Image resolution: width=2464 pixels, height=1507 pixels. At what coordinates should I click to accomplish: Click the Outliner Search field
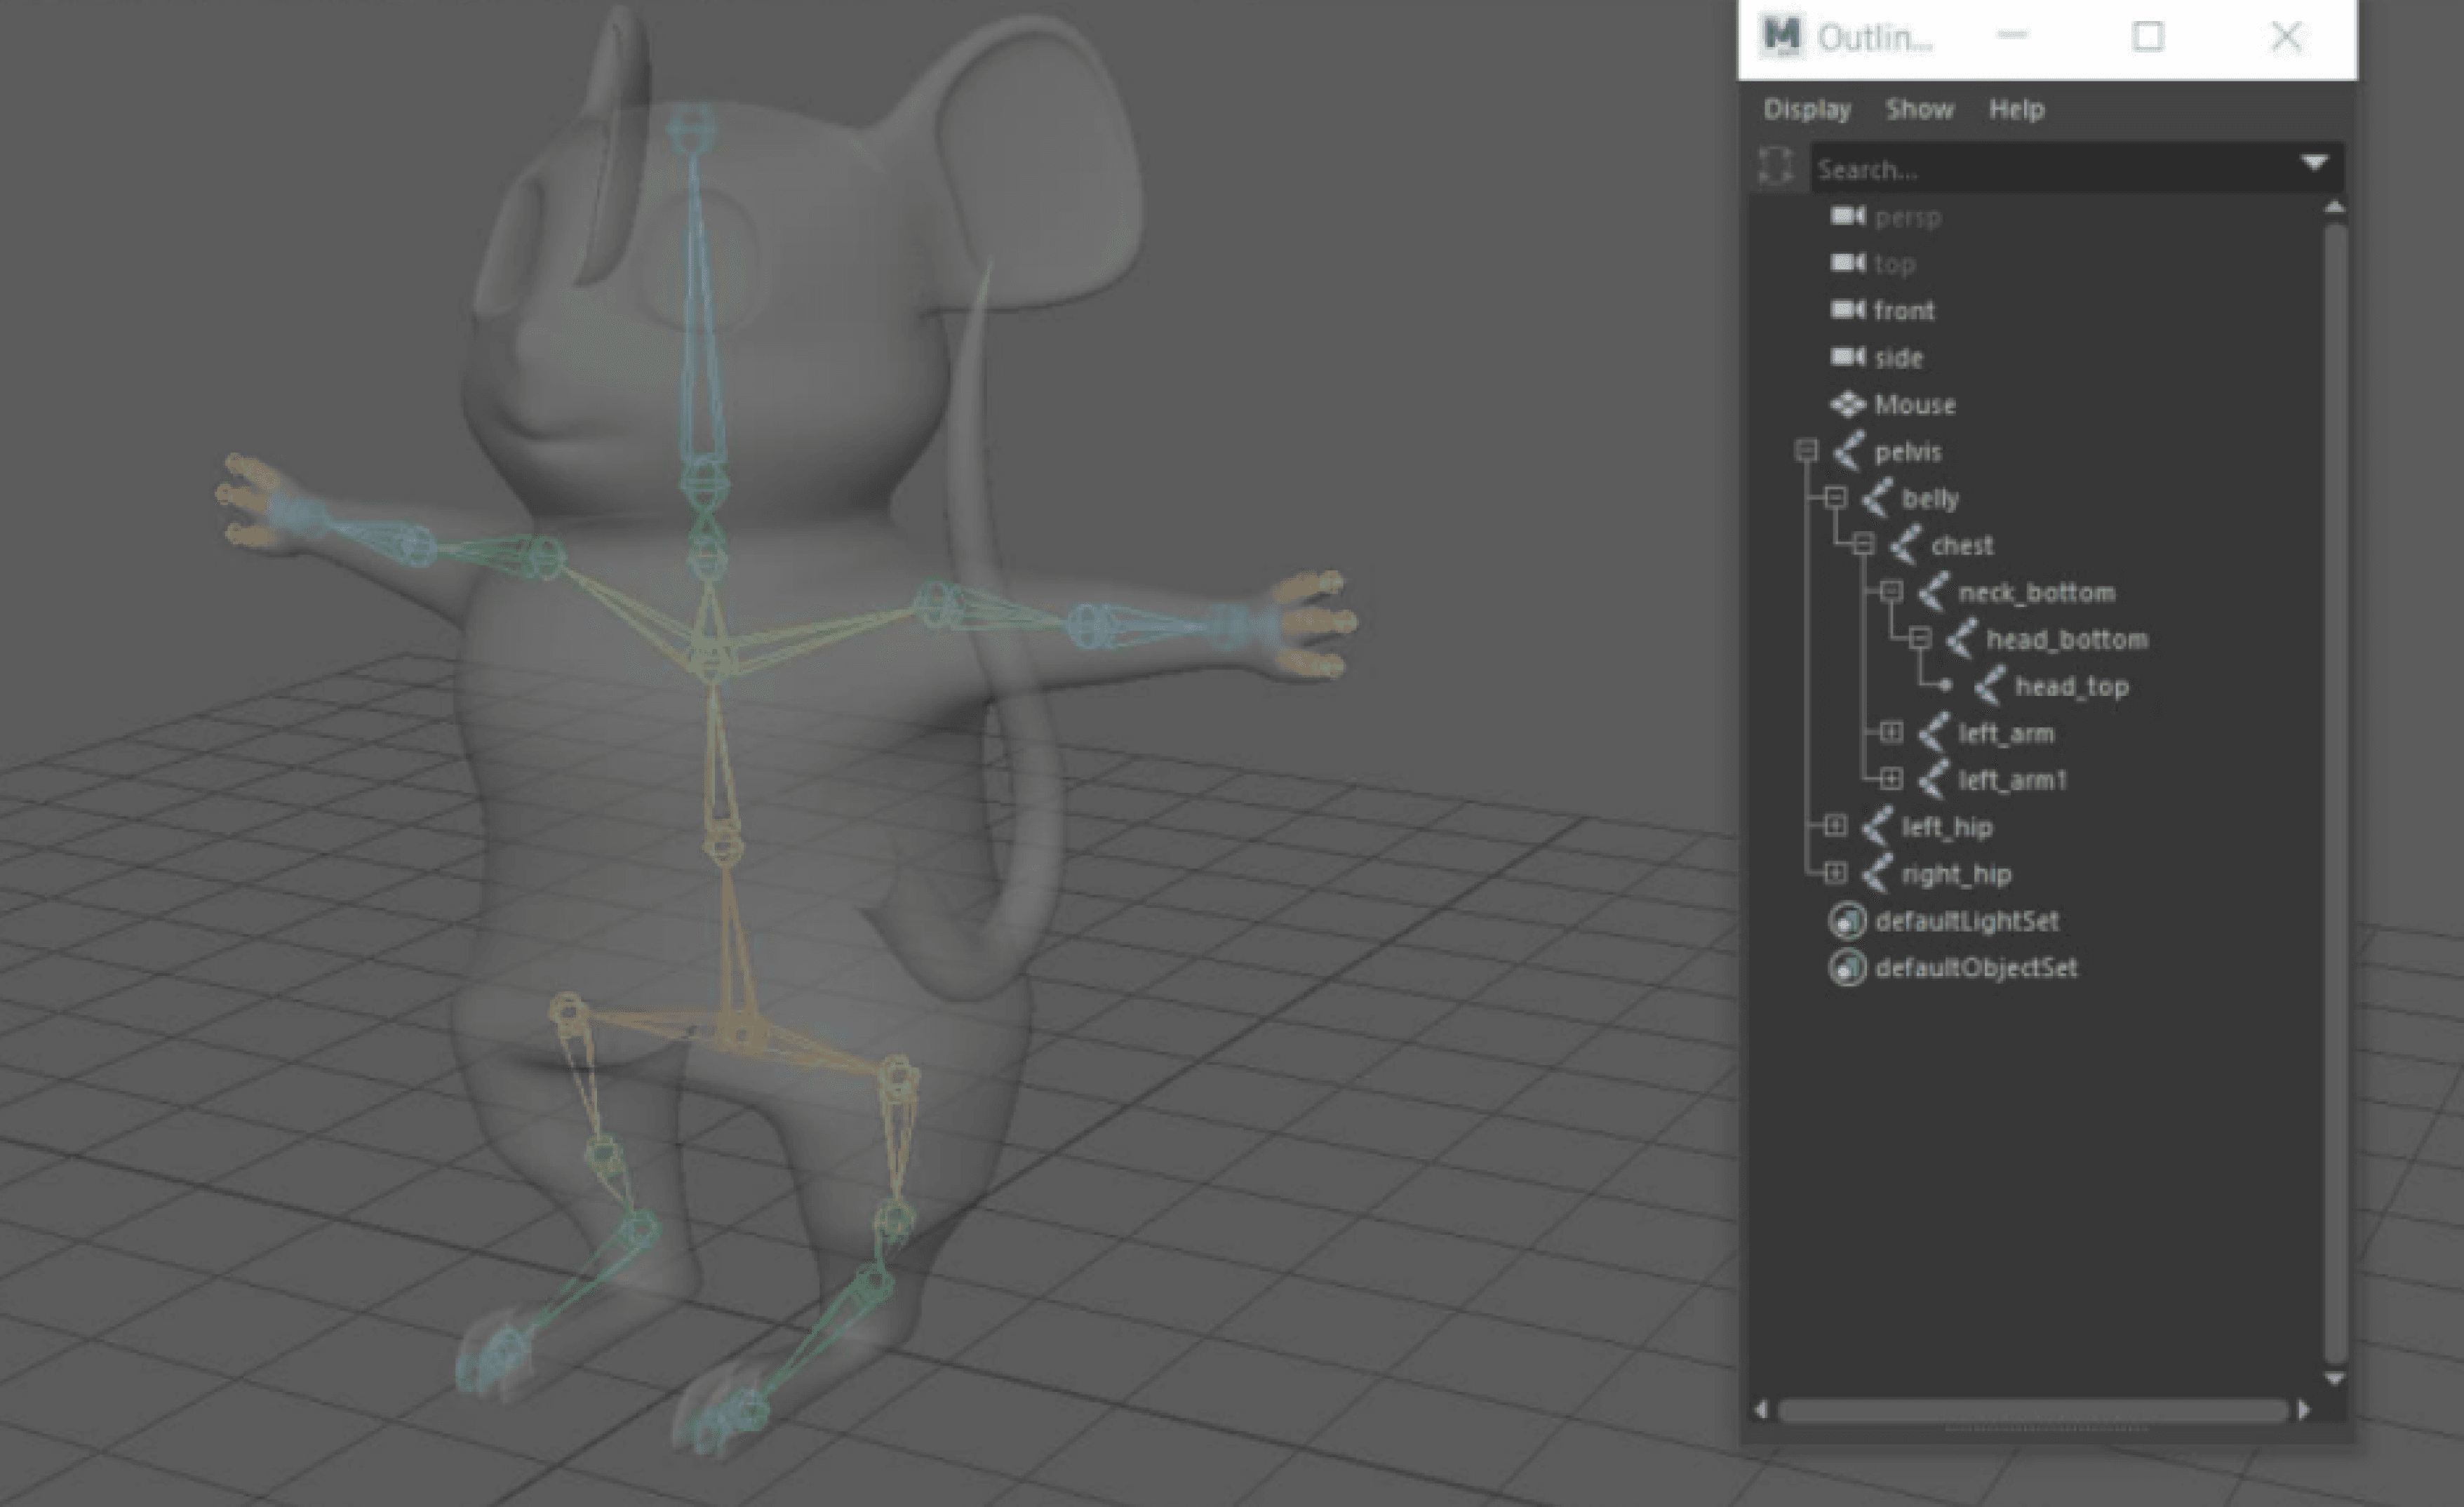[2050, 169]
